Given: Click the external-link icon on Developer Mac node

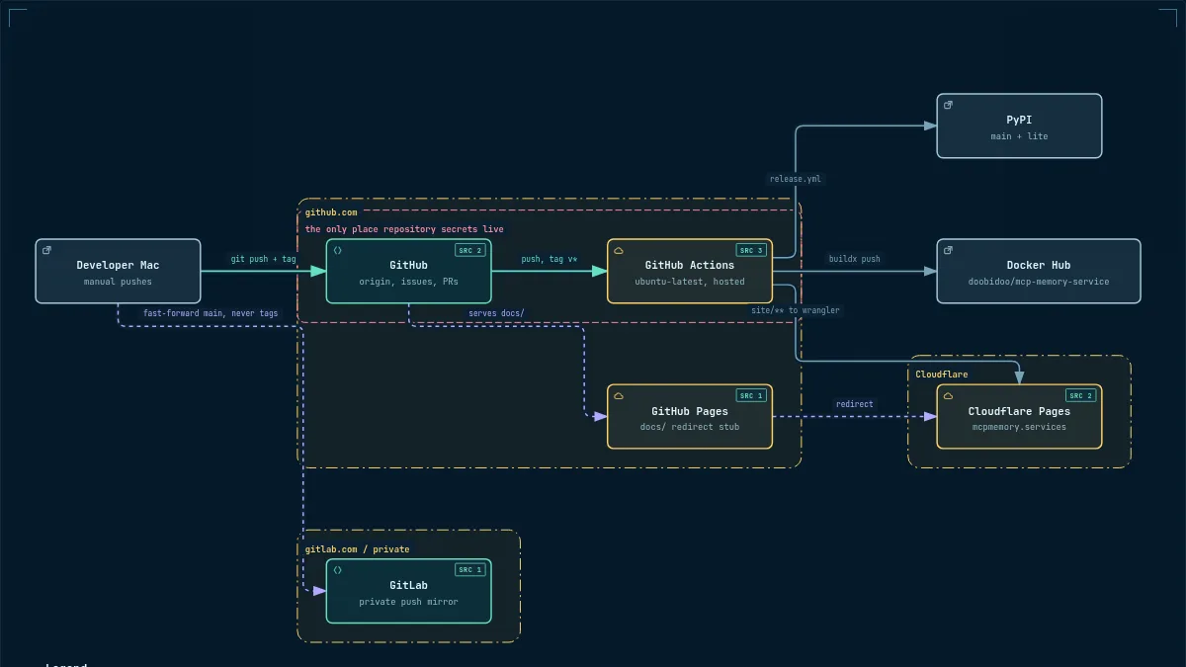Looking at the screenshot, I should click(x=46, y=250).
